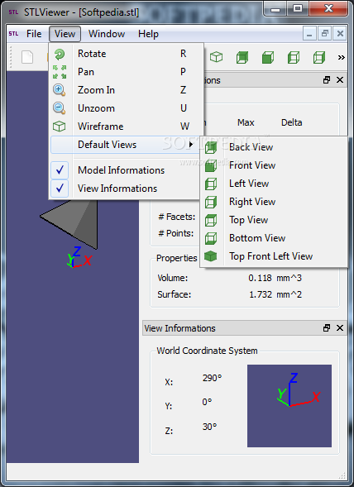
Task: Click the Top Front Left View solid cube icon
Action: pos(210,256)
